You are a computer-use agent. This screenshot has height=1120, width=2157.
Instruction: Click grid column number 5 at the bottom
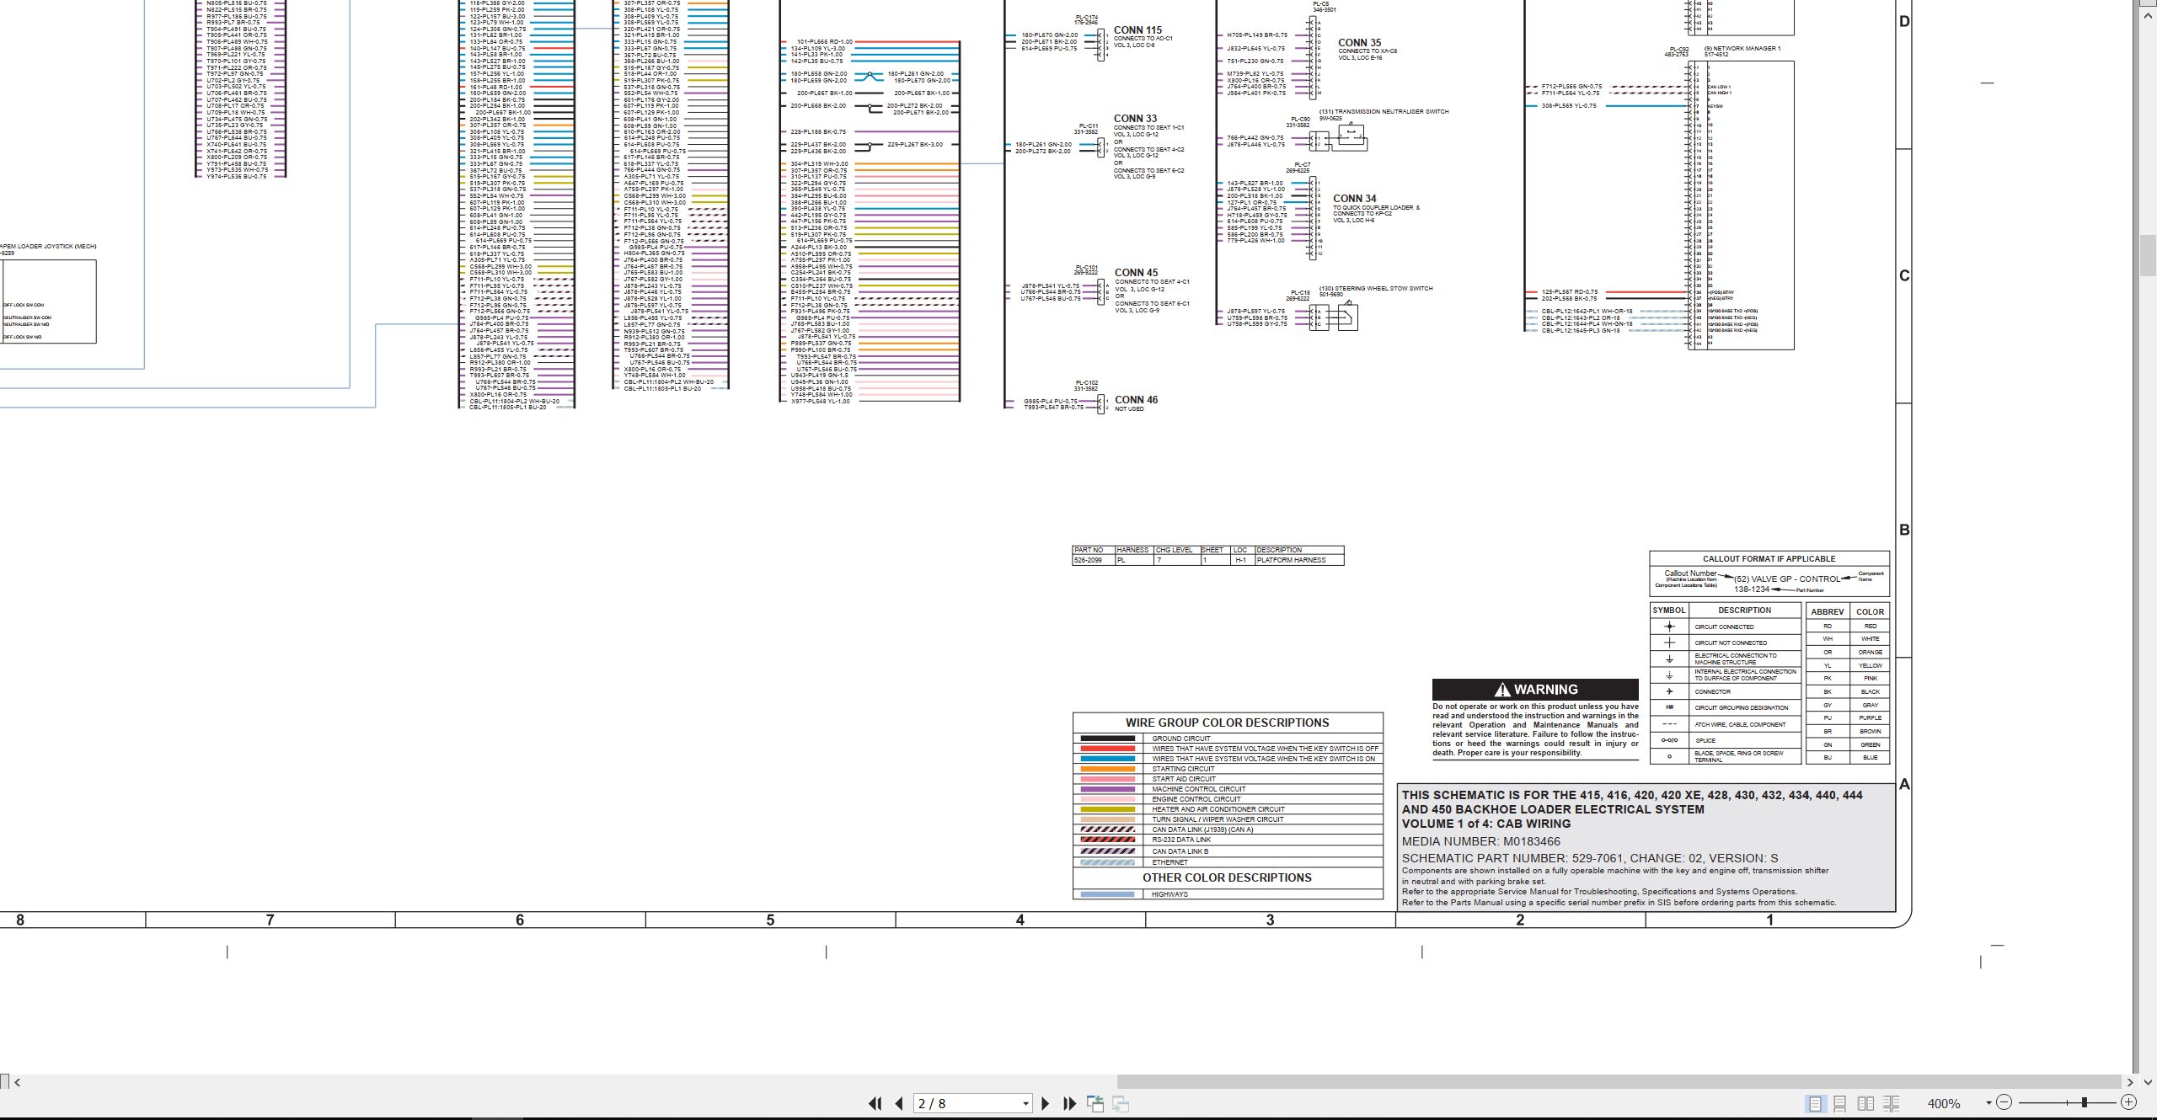pos(769,920)
